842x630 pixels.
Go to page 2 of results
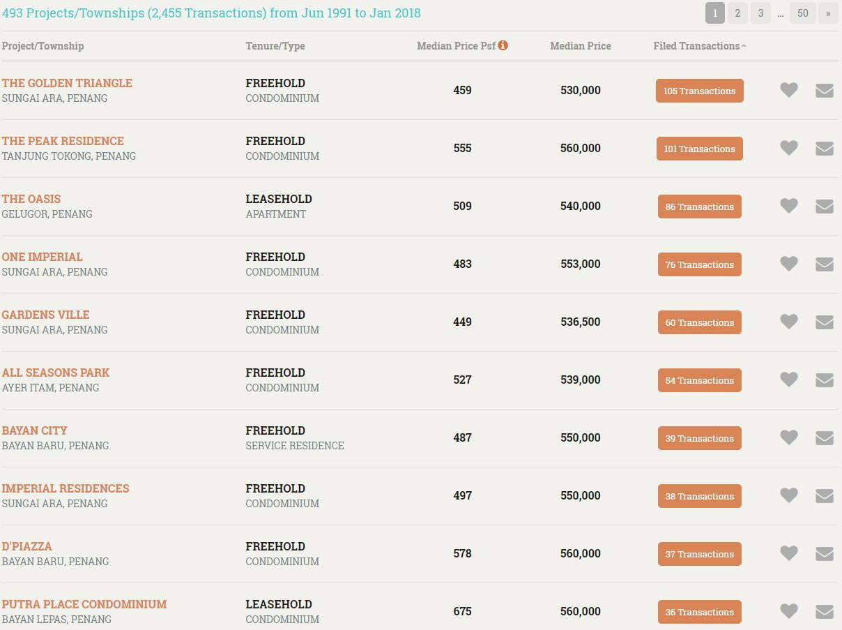coord(737,13)
